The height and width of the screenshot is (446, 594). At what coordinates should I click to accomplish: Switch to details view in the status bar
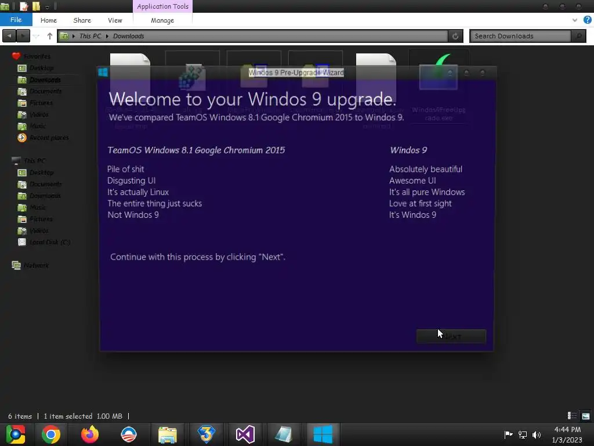click(571, 416)
